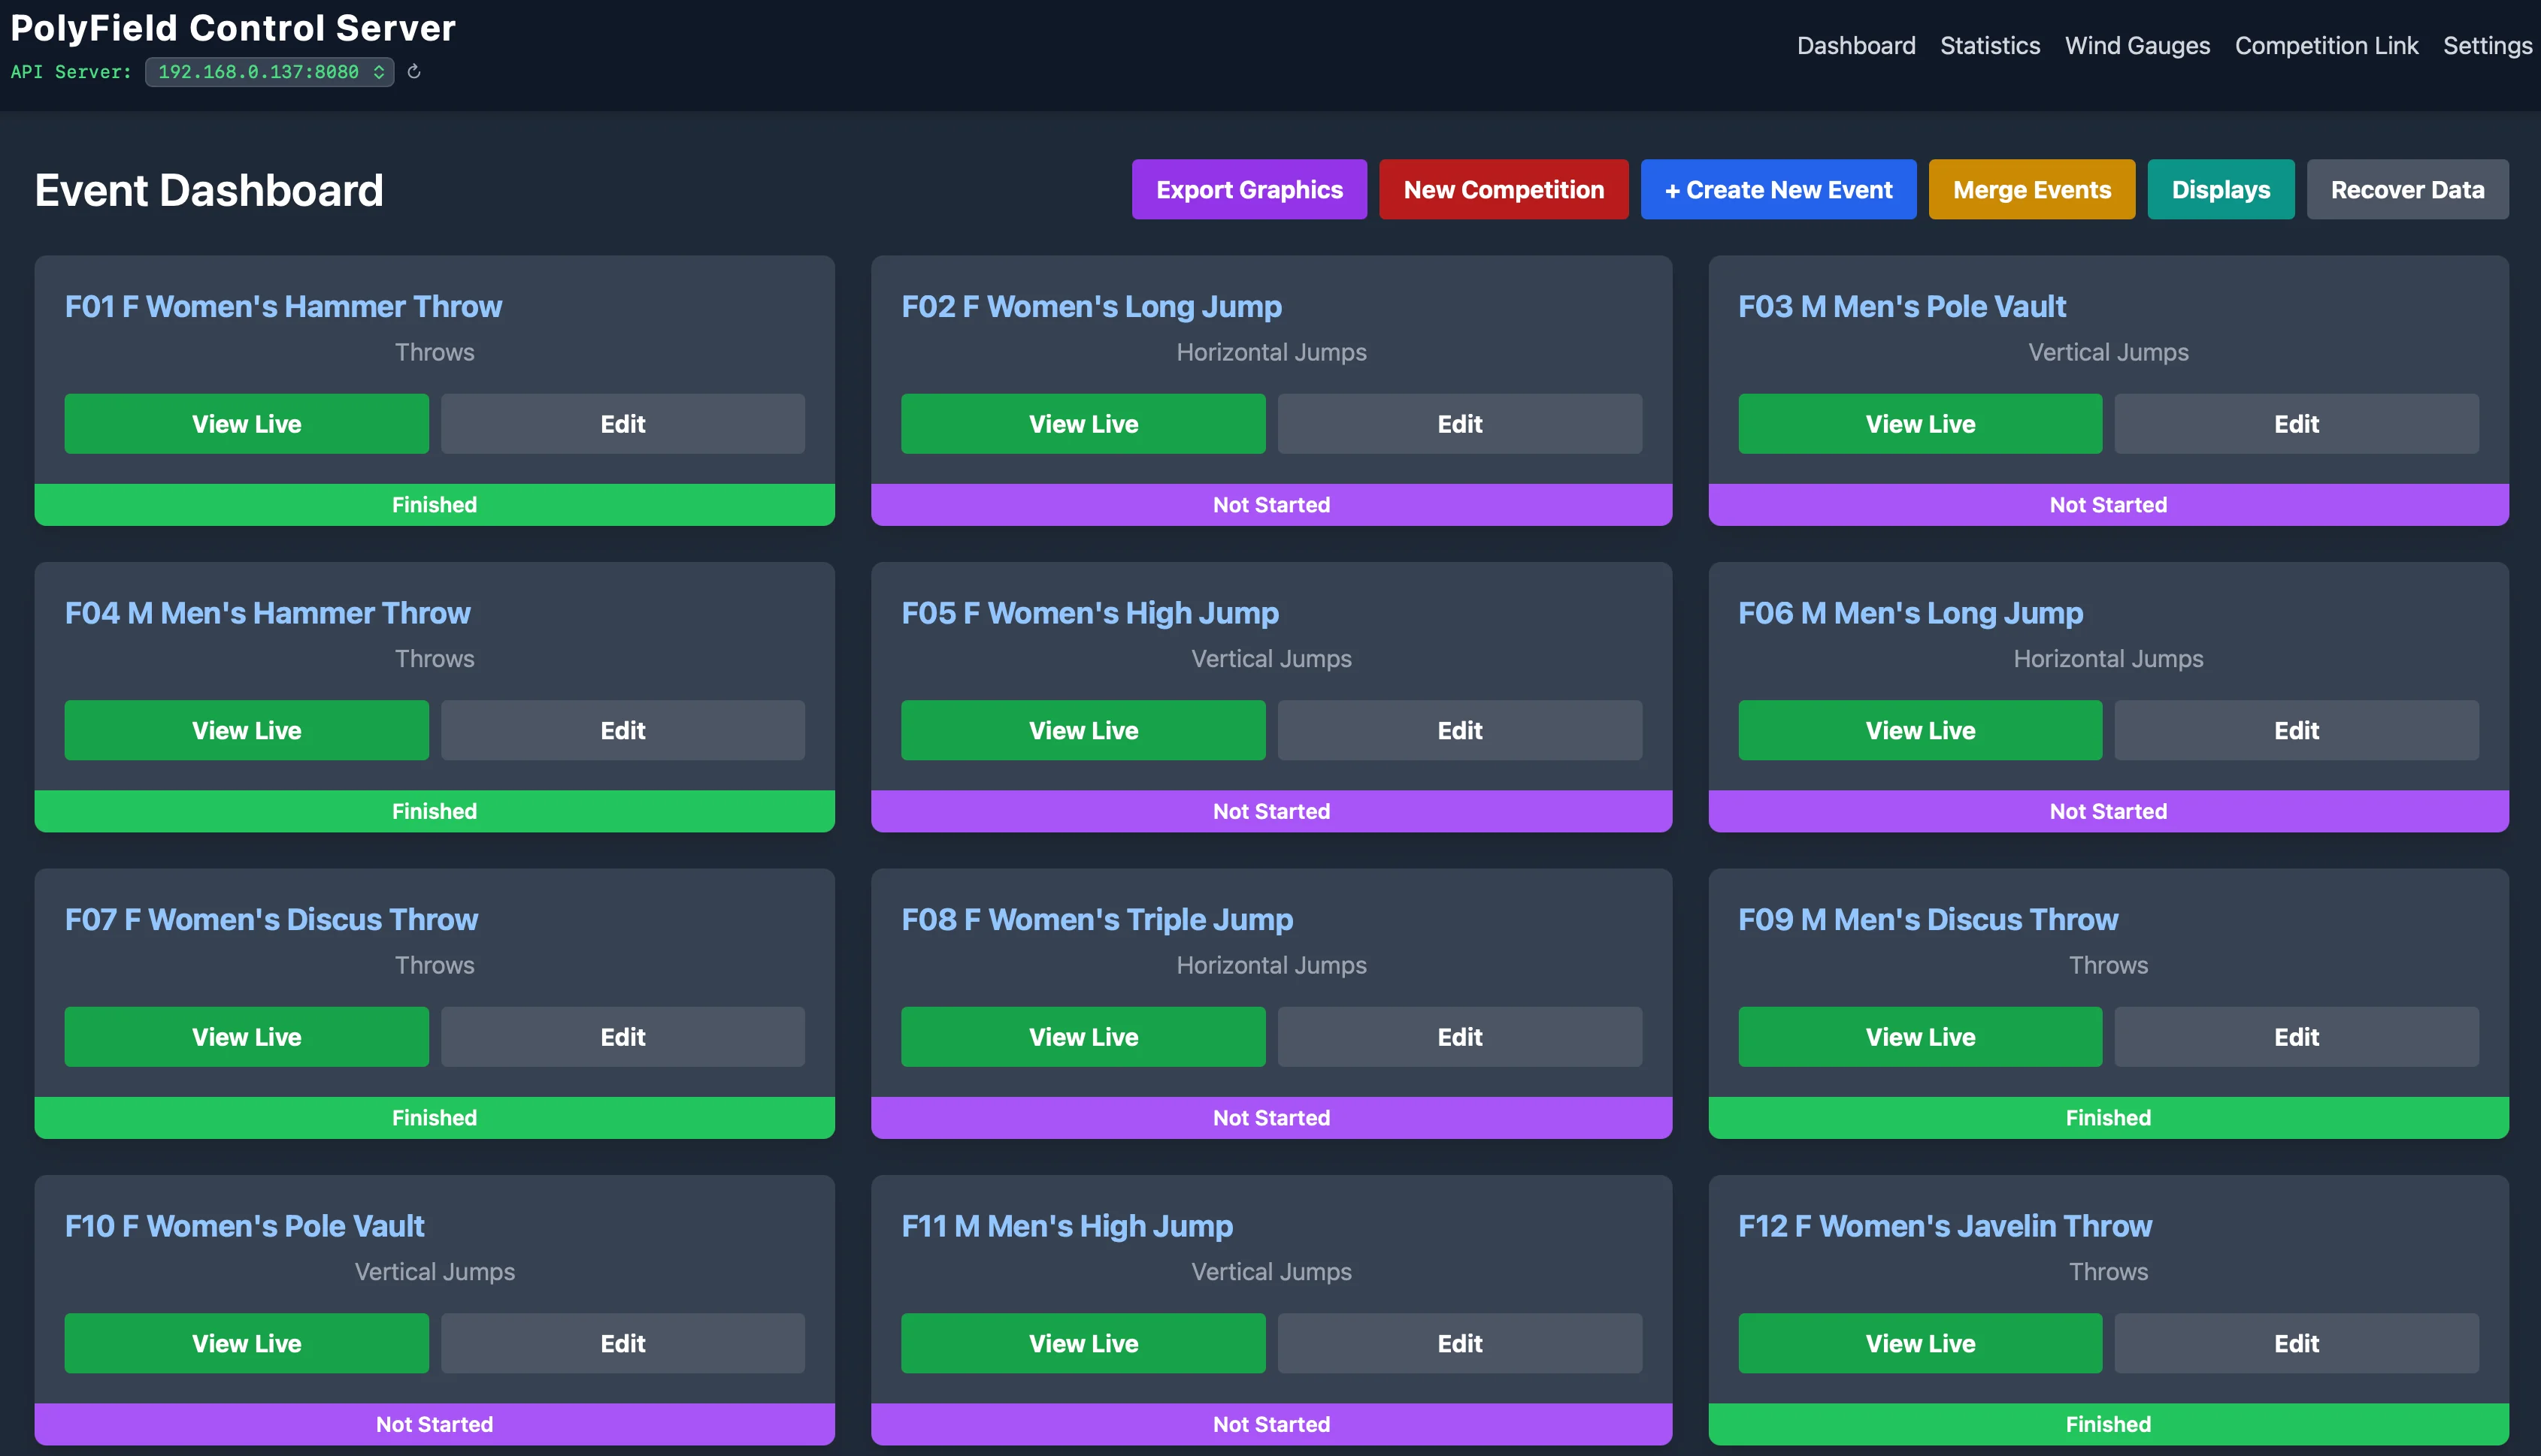View Live for F10 Women's Pole Vault
The image size is (2541, 1456).
(246, 1343)
